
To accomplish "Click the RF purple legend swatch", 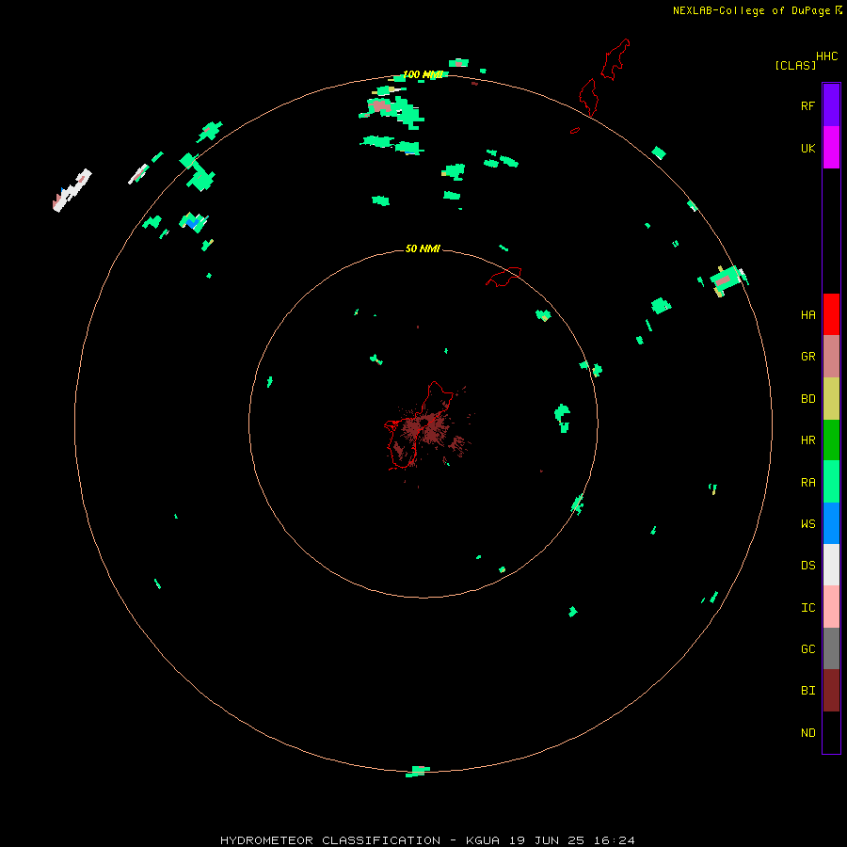I will click(x=831, y=105).
